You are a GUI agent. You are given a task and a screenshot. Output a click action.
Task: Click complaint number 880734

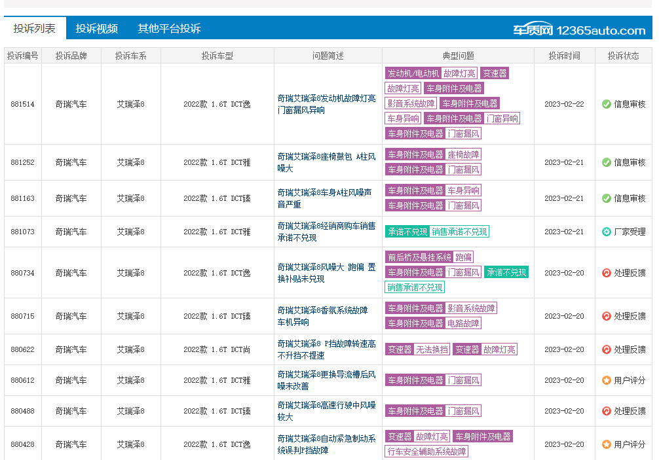[x=23, y=273]
